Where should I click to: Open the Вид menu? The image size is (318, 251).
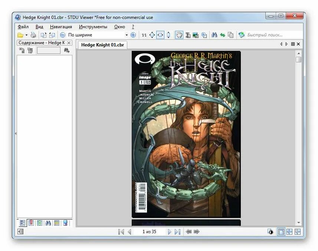(x=39, y=27)
